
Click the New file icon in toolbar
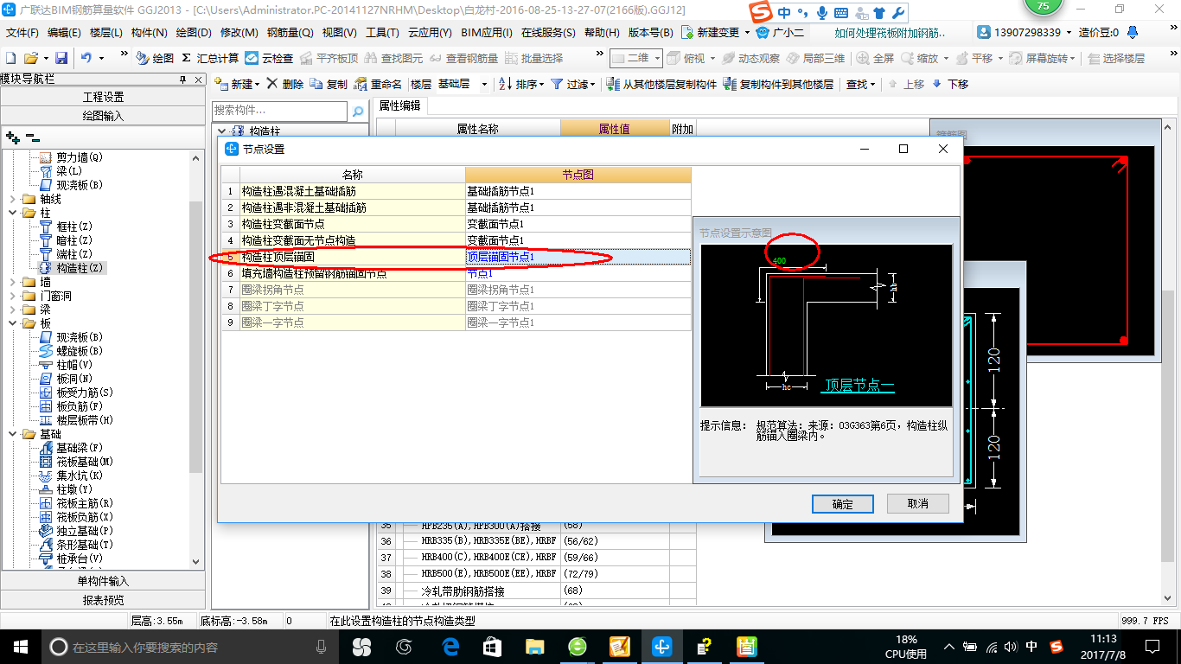point(10,58)
